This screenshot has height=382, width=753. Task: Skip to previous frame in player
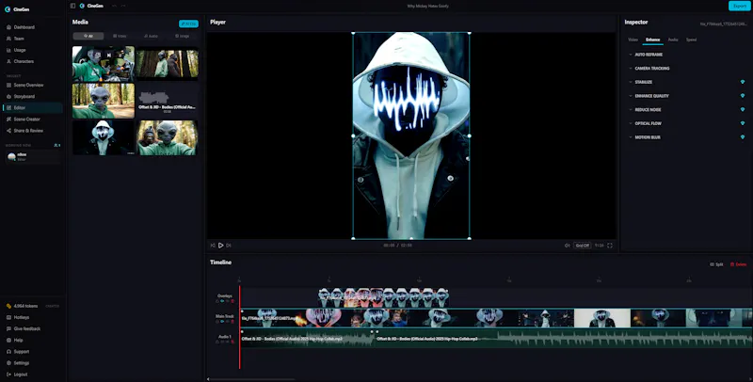pos(213,246)
